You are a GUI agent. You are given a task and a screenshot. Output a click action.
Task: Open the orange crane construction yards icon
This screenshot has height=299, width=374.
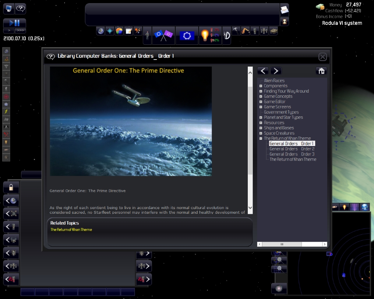[245, 31]
